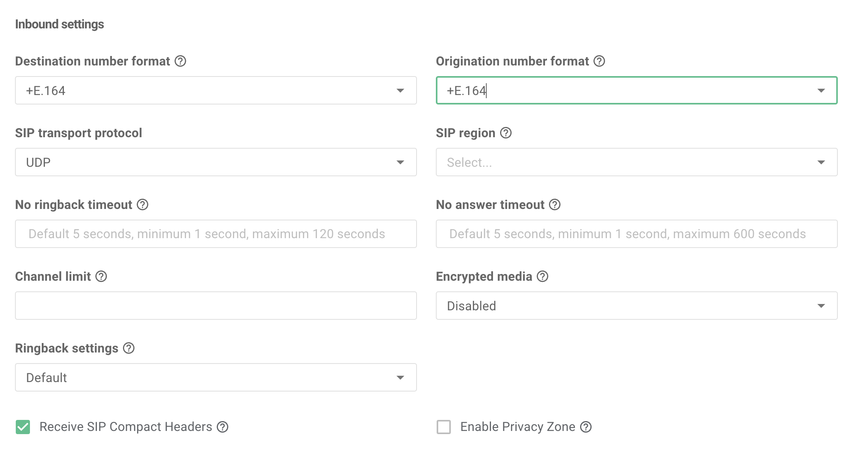852x455 pixels.
Task: Click help icon for Receive SIP Compact Headers
Action: pyautogui.click(x=223, y=427)
